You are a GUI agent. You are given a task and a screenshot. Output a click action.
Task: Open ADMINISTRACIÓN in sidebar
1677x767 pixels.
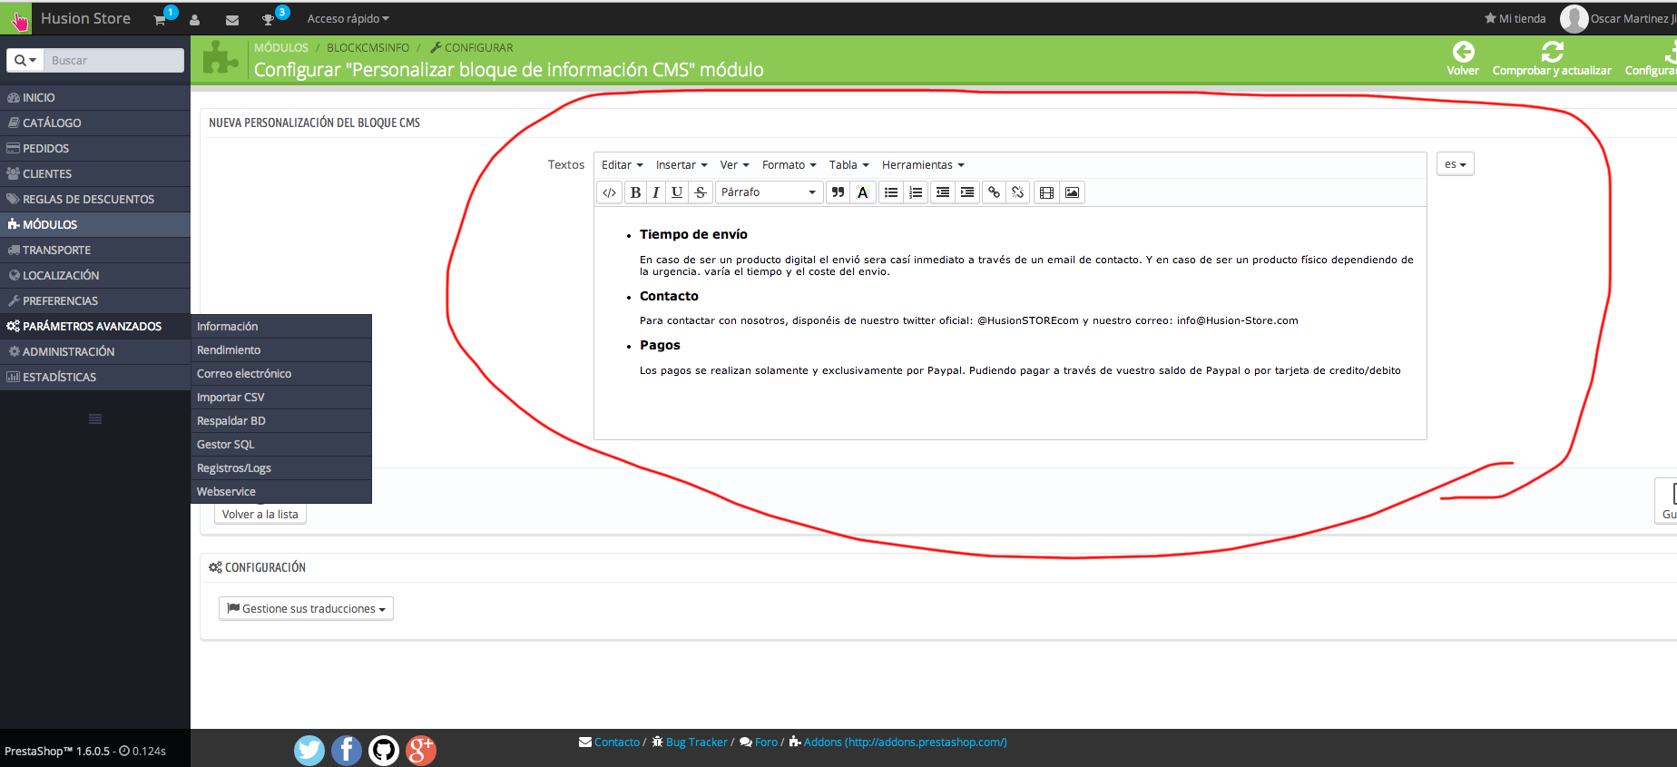click(95, 351)
